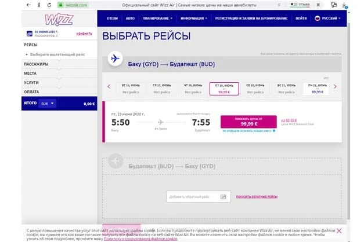Click the ИЗМЕНИТЬ link
364x242 pixels.
[x=84, y=34]
